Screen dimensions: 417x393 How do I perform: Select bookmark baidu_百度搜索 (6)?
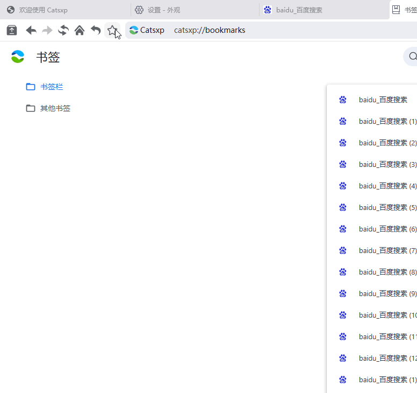[372, 229]
